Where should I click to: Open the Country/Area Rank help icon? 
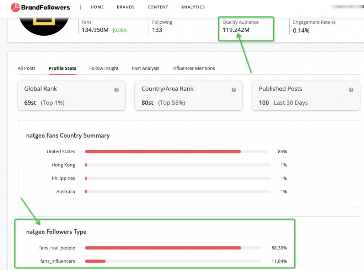click(x=234, y=90)
